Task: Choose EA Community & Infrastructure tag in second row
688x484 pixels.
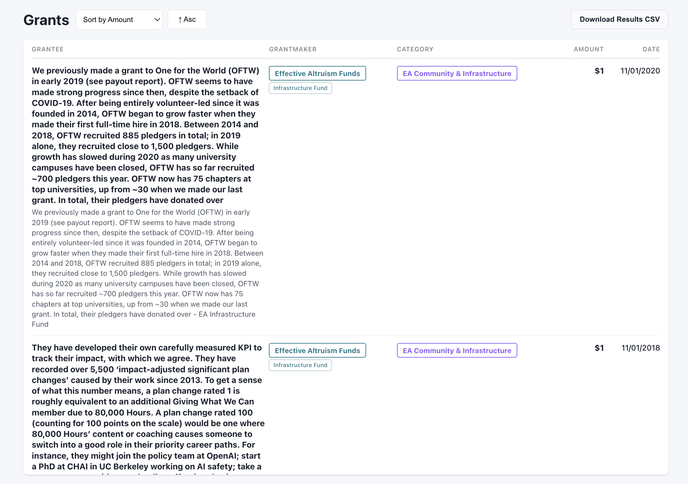Action: coord(457,350)
